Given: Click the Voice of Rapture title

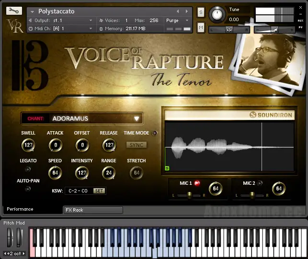Looking at the screenshot, I should pos(144,58).
